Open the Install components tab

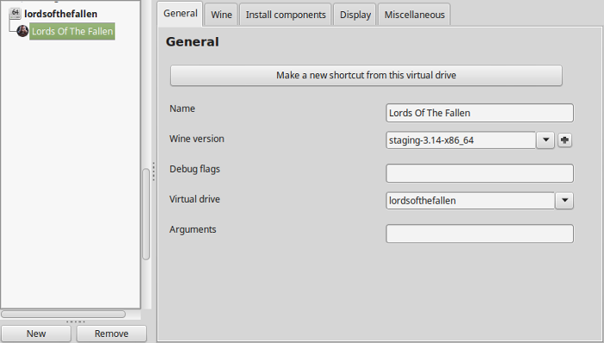(286, 15)
